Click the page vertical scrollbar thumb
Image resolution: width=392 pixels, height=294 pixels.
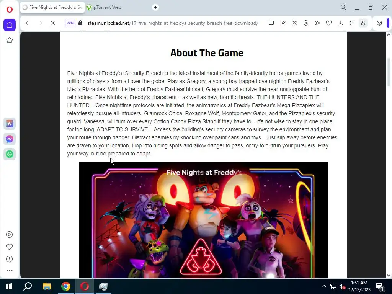click(389, 72)
